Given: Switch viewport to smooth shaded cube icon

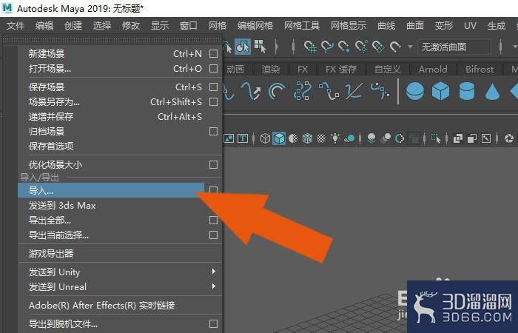Looking at the screenshot, I should (x=279, y=138).
